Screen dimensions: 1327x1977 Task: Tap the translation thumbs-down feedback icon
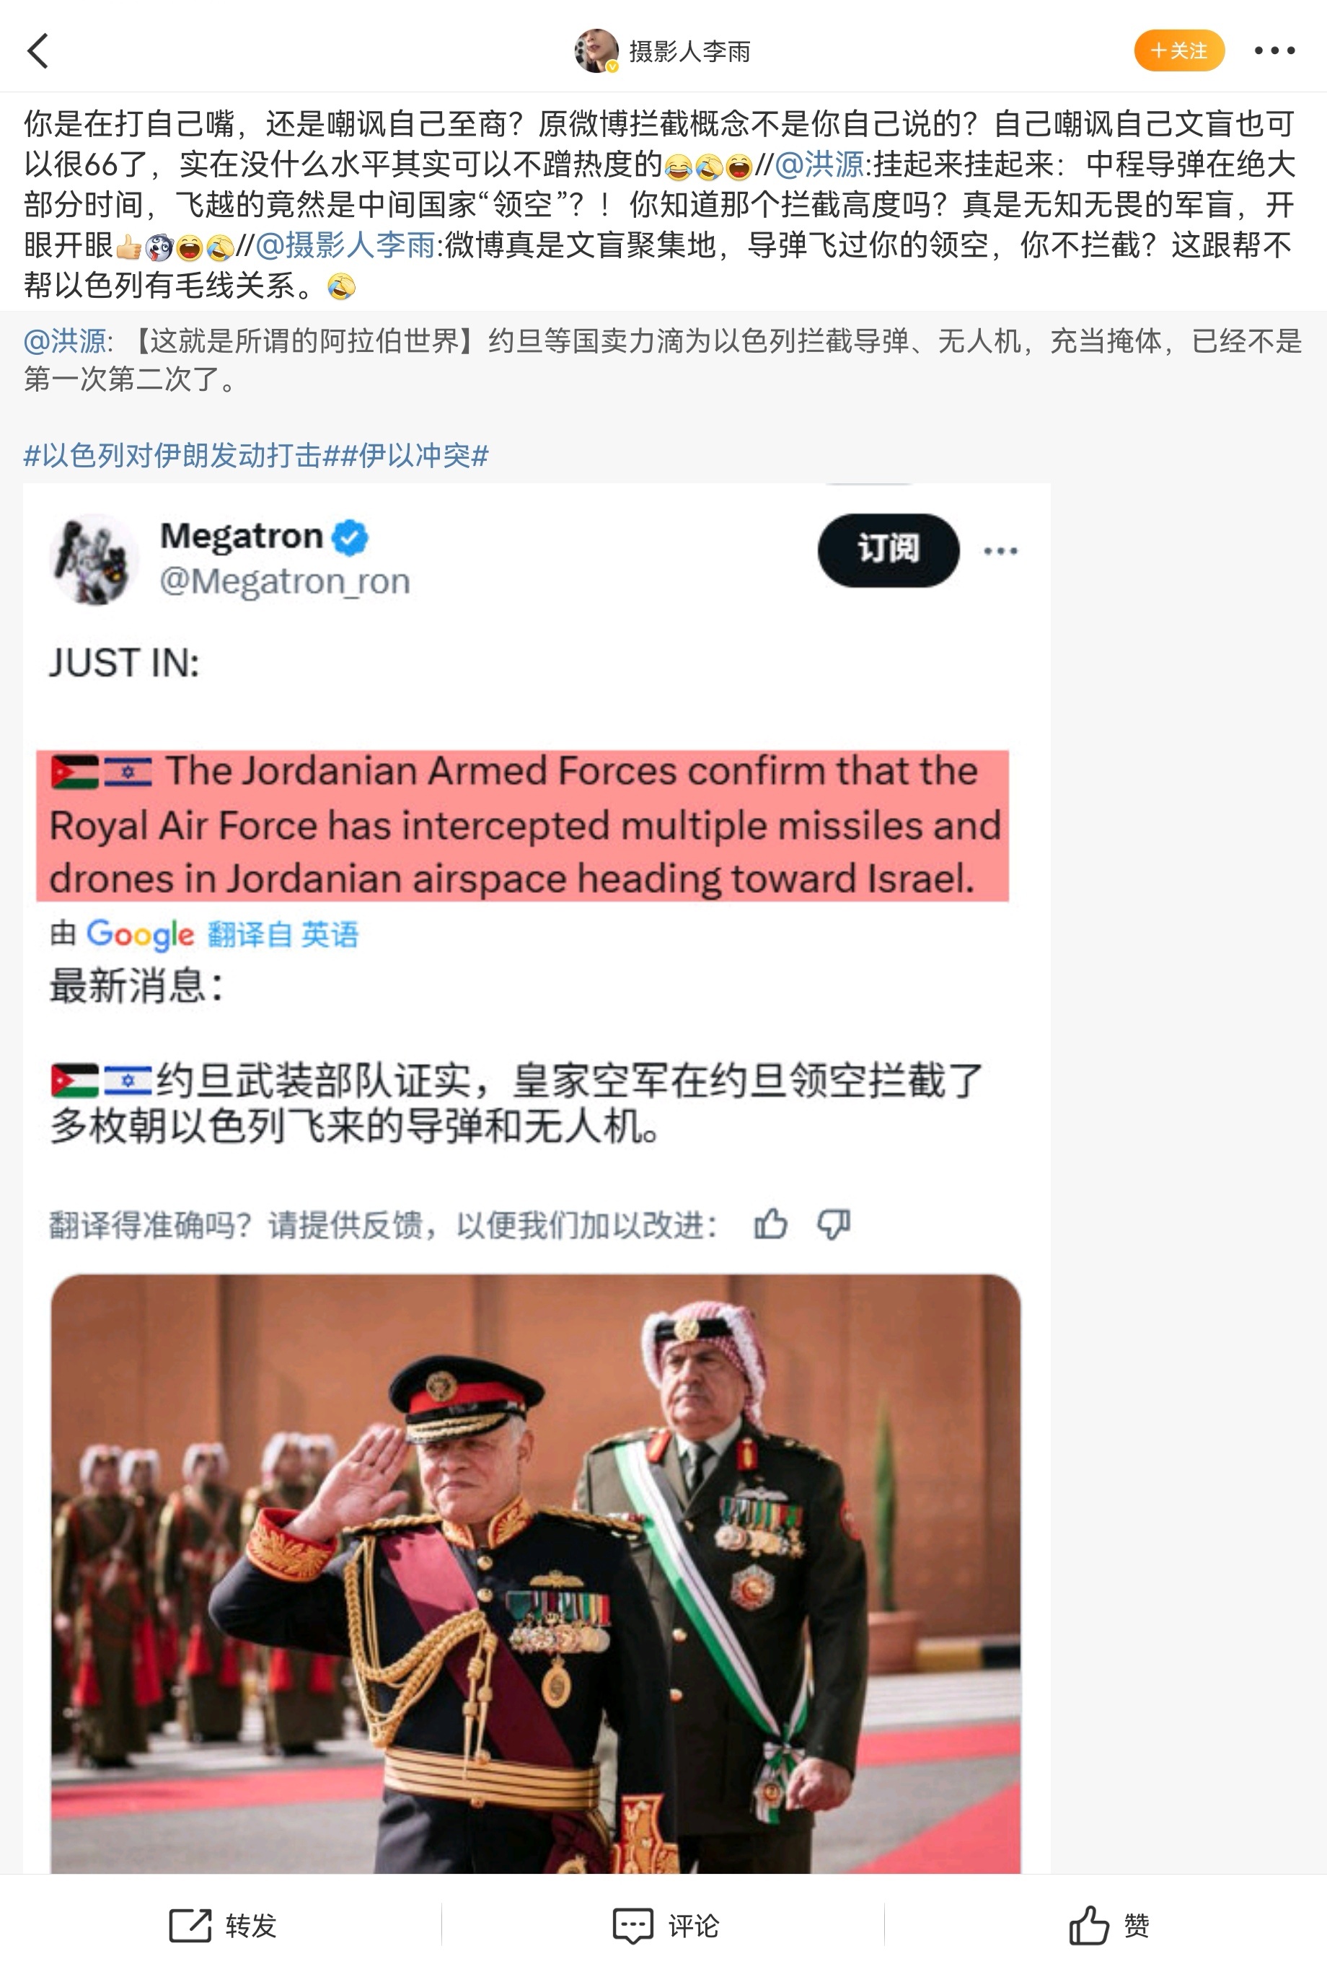coord(834,1225)
